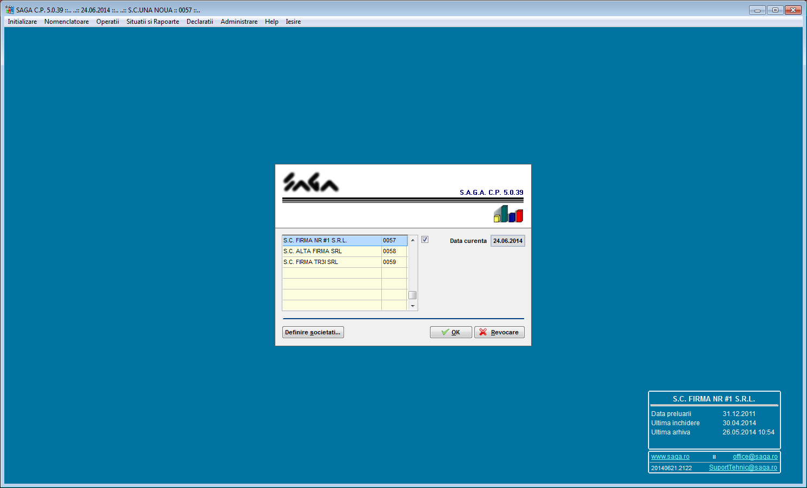This screenshot has width=807, height=488.
Task: Open the Operatii menu
Action: (x=108, y=22)
